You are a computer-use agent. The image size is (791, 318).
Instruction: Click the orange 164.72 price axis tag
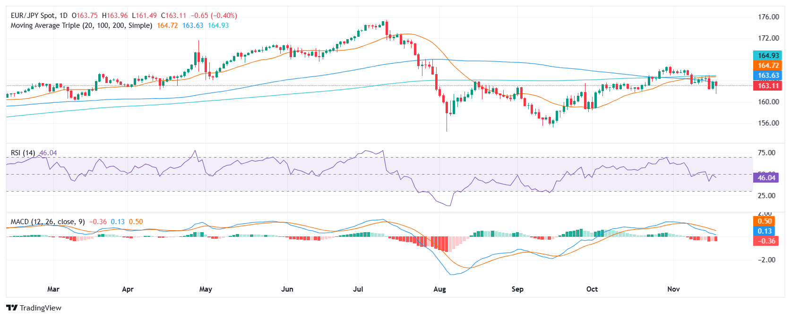pyautogui.click(x=768, y=66)
